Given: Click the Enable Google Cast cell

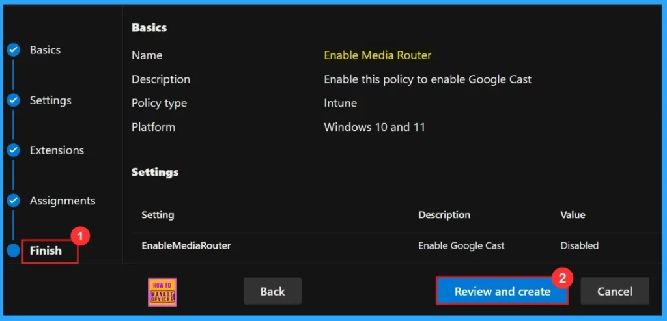Looking at the screenshot, I should coord(462,245).
